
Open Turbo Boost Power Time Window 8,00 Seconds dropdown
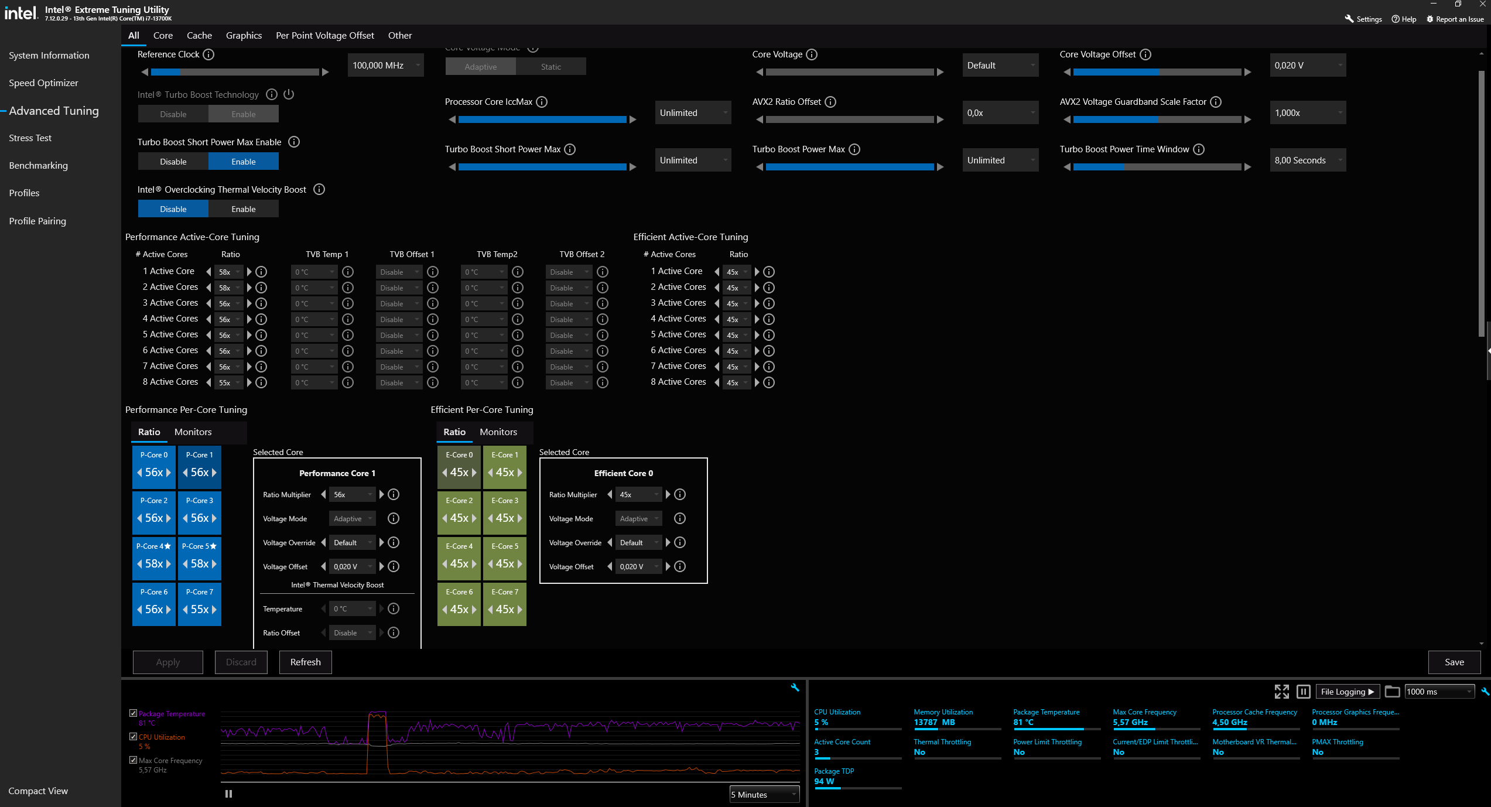pyautogui.click(x=1308, y=160)
